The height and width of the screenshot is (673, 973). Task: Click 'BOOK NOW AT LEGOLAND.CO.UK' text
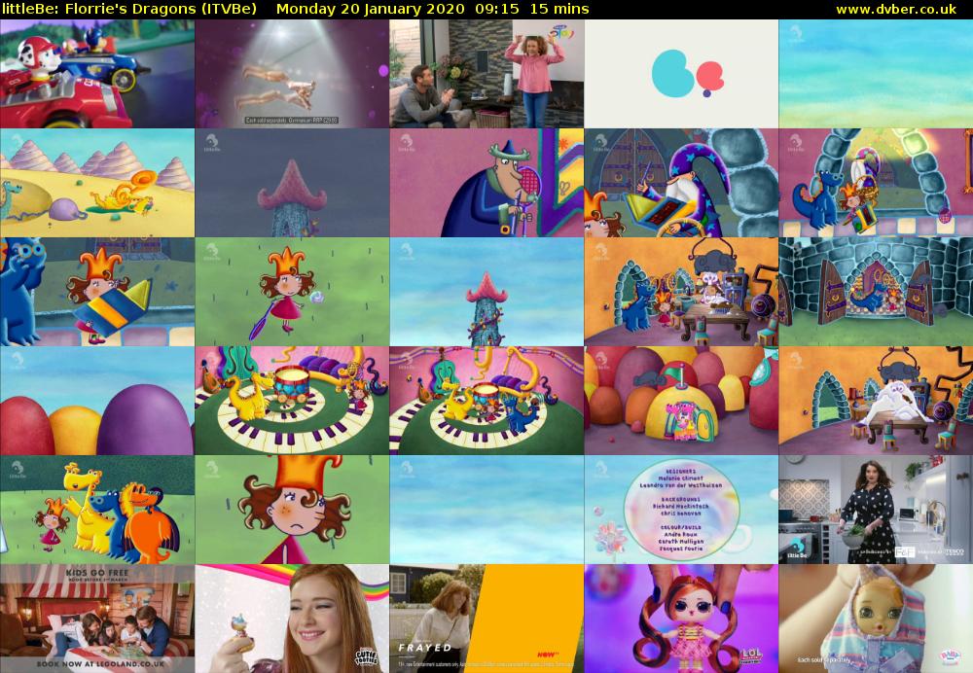pos(100,663)
